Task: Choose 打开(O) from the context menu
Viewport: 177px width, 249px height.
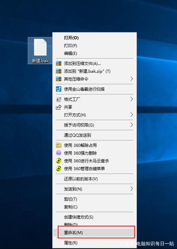Action: point(95,38)
